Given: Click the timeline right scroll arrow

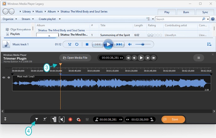Looking at the screenshot, I should pos(214,111).
